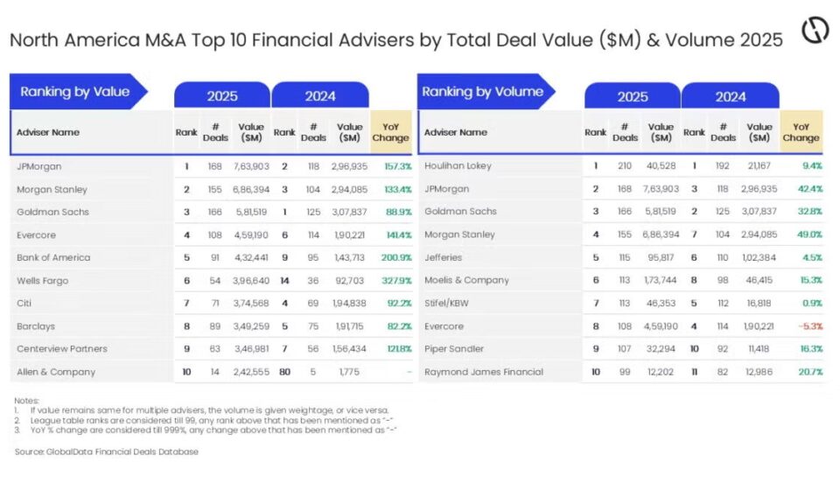840x490 pixels.
Task: Select Goldman Sachs in the Ranking by Value table
Action: 52,212
